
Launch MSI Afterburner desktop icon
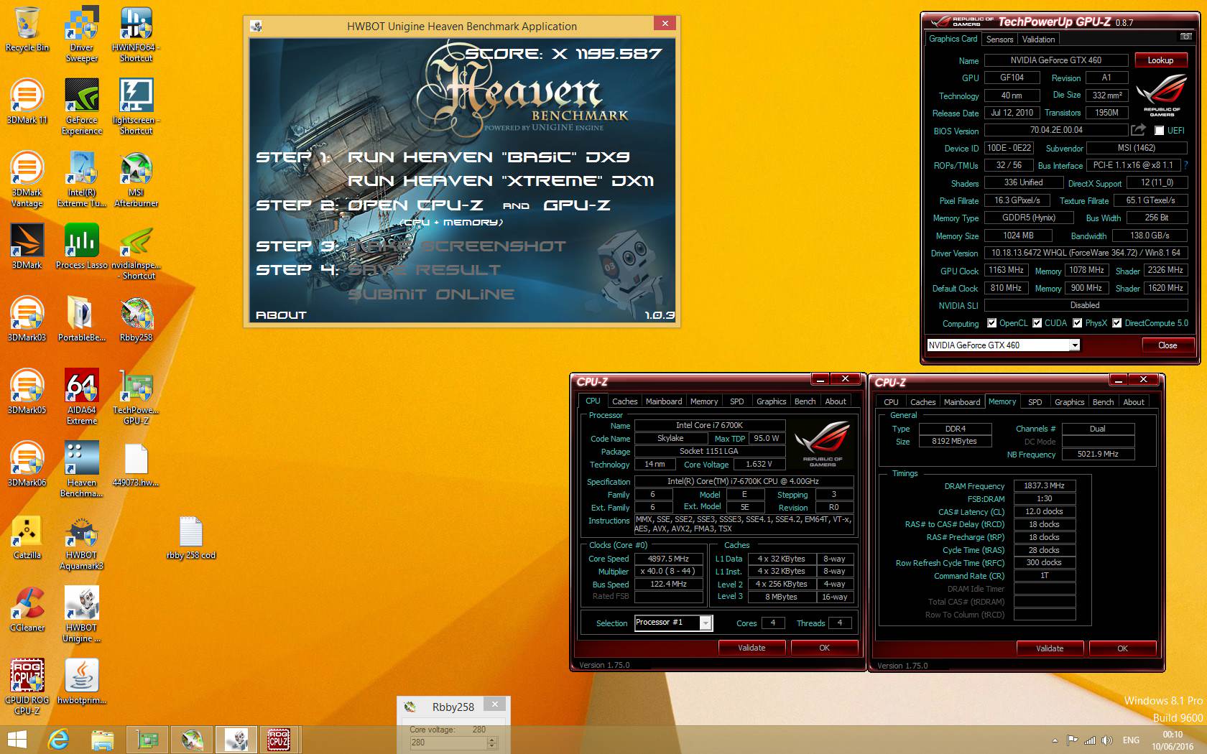[x=136, y=180]
